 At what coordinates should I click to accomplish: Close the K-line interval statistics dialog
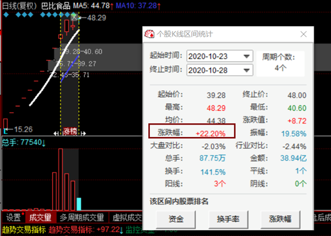304,34
